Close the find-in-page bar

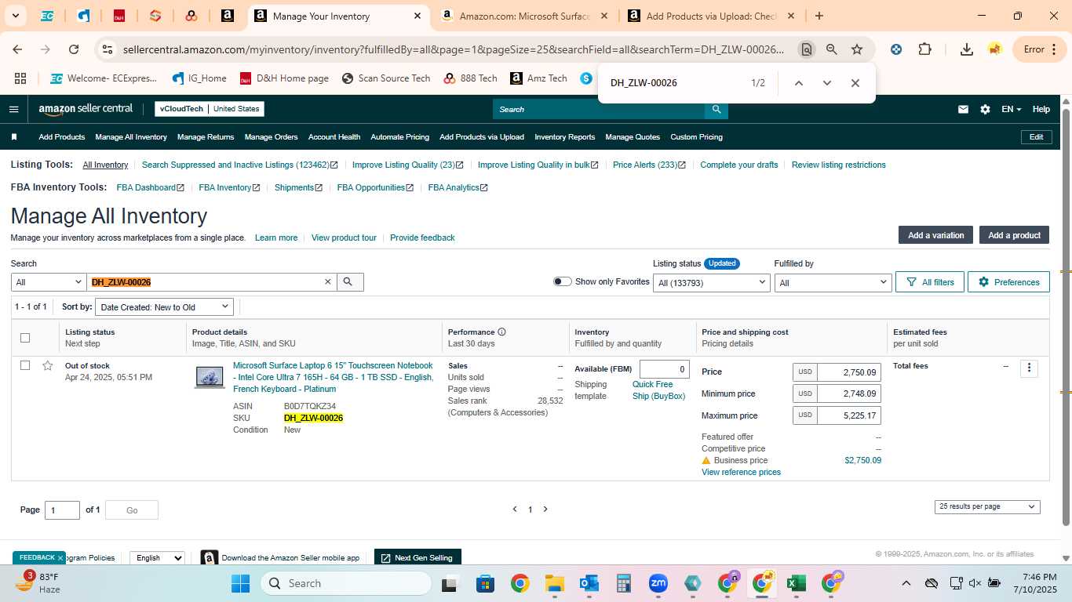tap(855, 83)
